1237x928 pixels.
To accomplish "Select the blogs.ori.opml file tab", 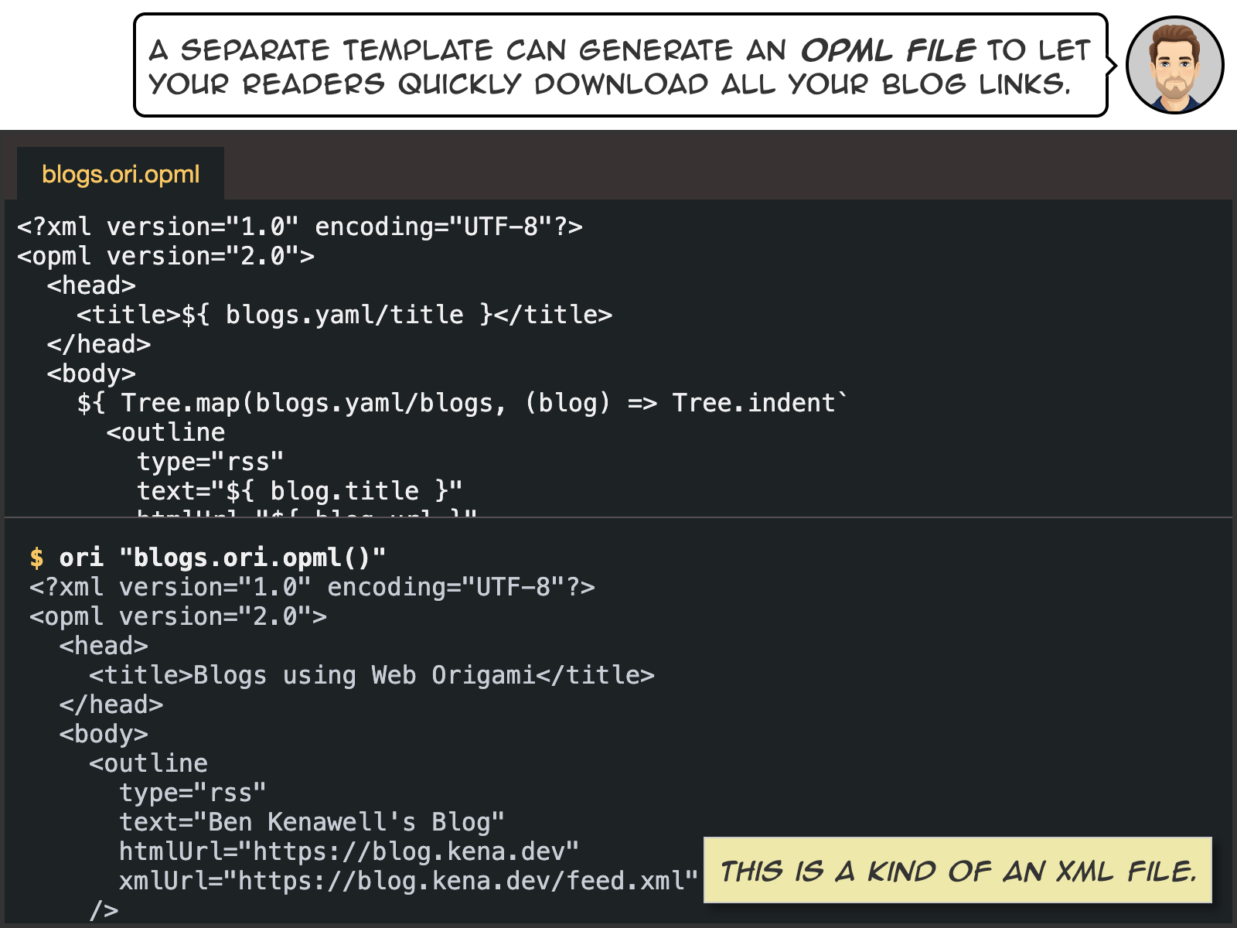I will (121, 174).
